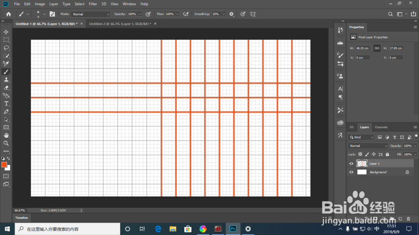This screenshot has height=235, width=419.
Task: Open the Share icon
Action: pos(414,14)
